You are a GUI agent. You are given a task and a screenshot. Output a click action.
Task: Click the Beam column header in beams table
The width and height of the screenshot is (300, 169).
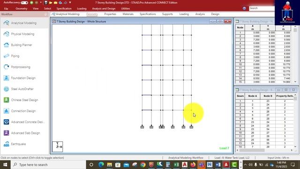coord(240,96)
